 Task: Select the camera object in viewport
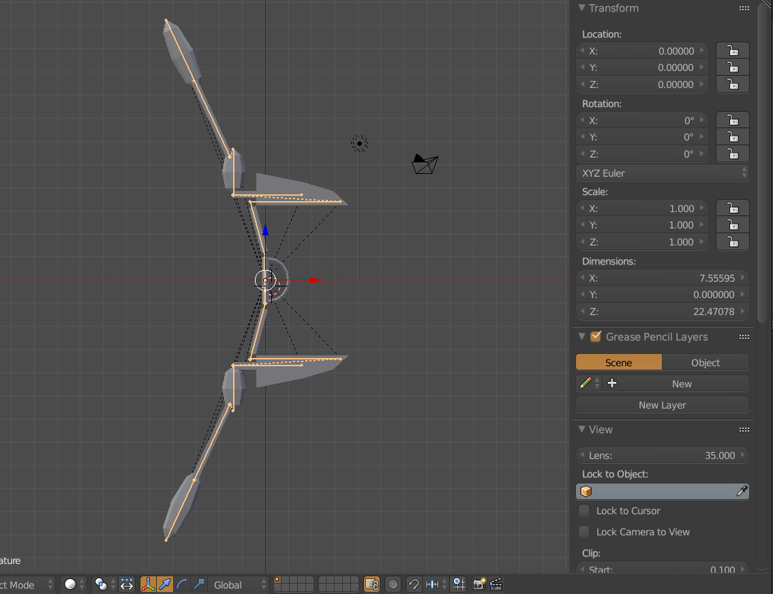(425, 164)
